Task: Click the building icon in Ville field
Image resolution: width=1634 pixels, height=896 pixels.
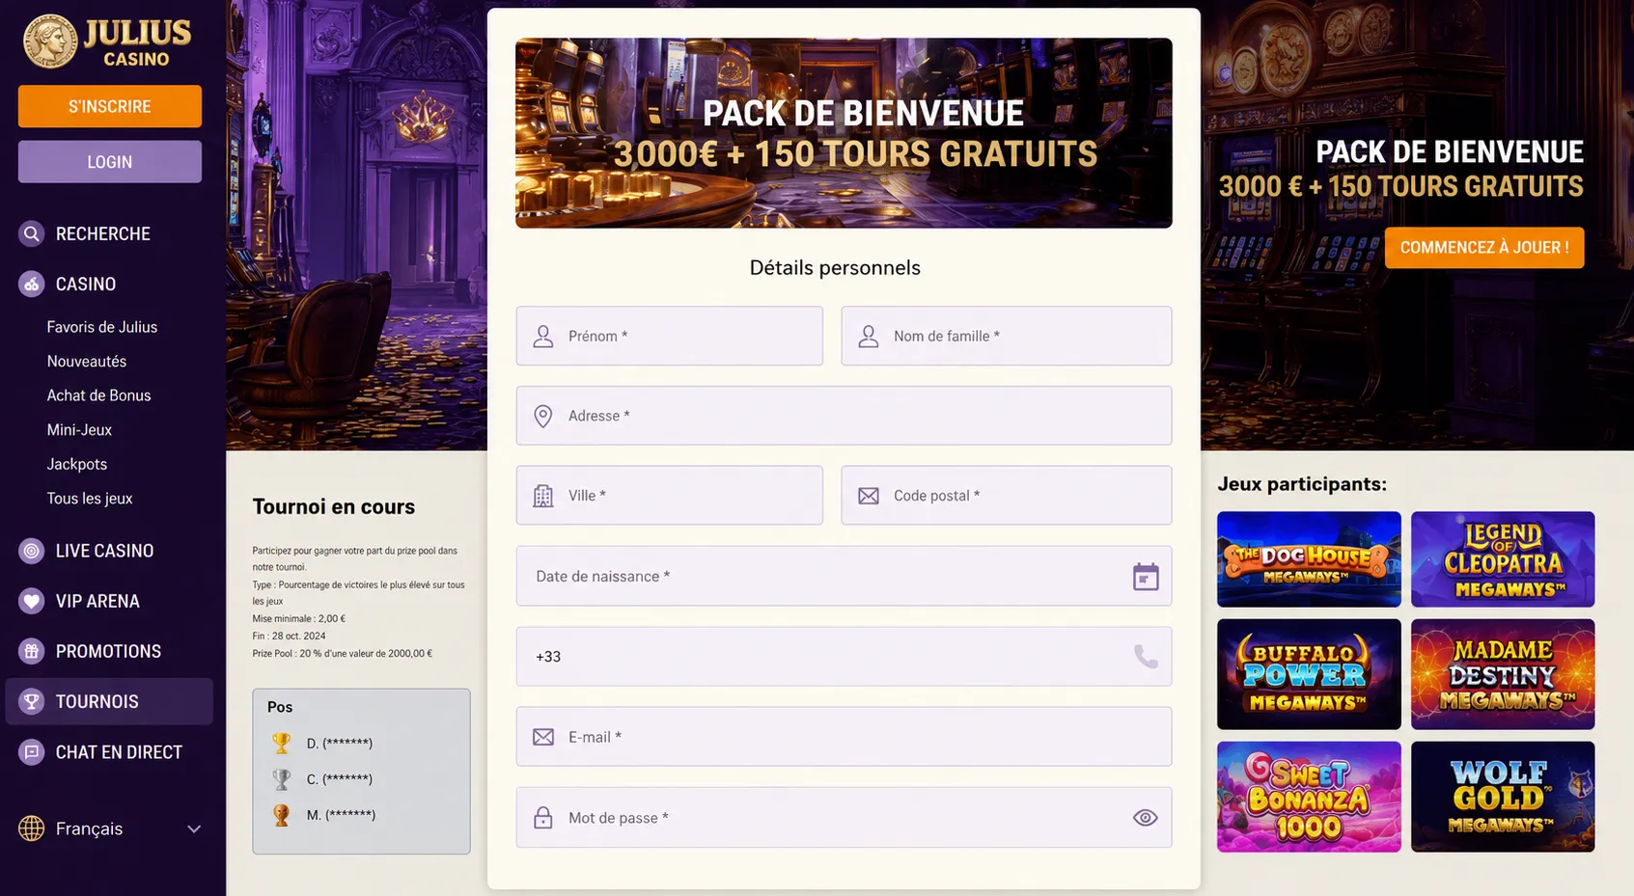Action: point(543,496)
